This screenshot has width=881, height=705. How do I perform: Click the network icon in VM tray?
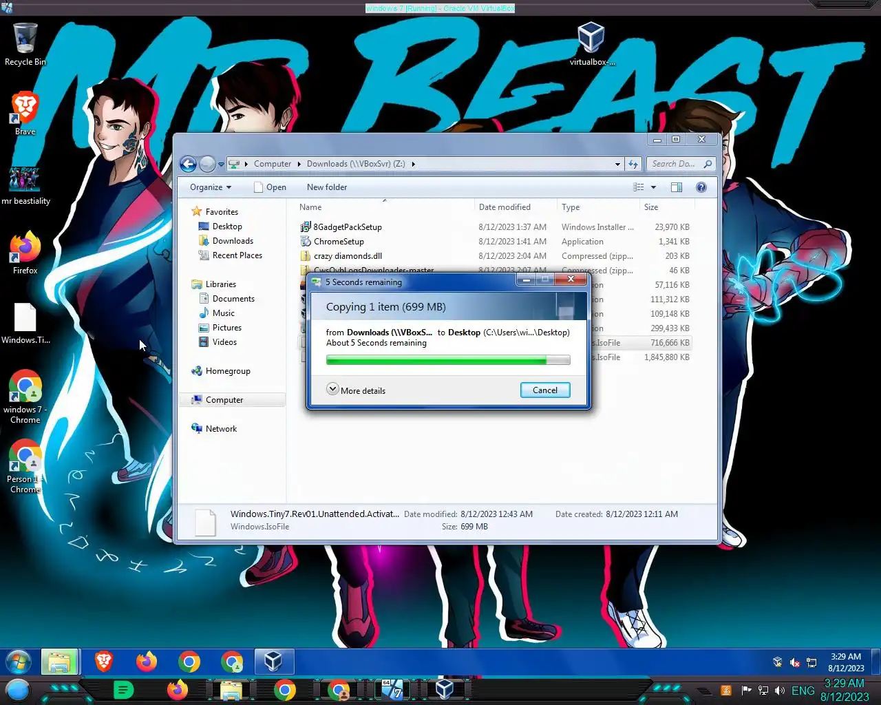[811, 662]
